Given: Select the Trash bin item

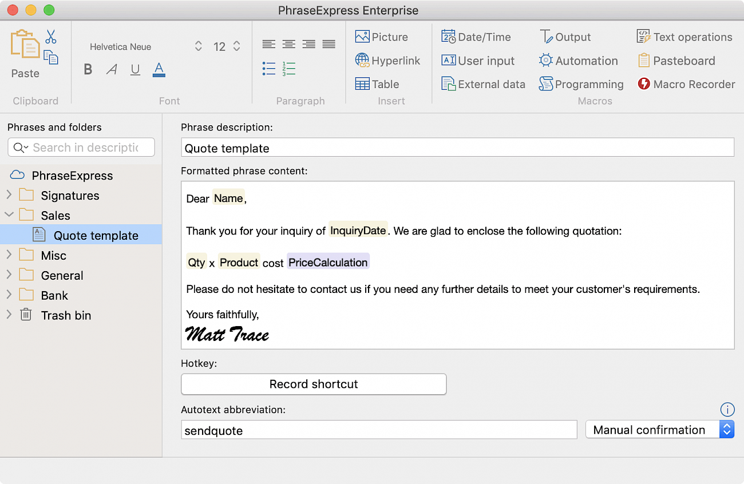Looking at the screenshot, I should pyautogui.click(x=55, y=316).
